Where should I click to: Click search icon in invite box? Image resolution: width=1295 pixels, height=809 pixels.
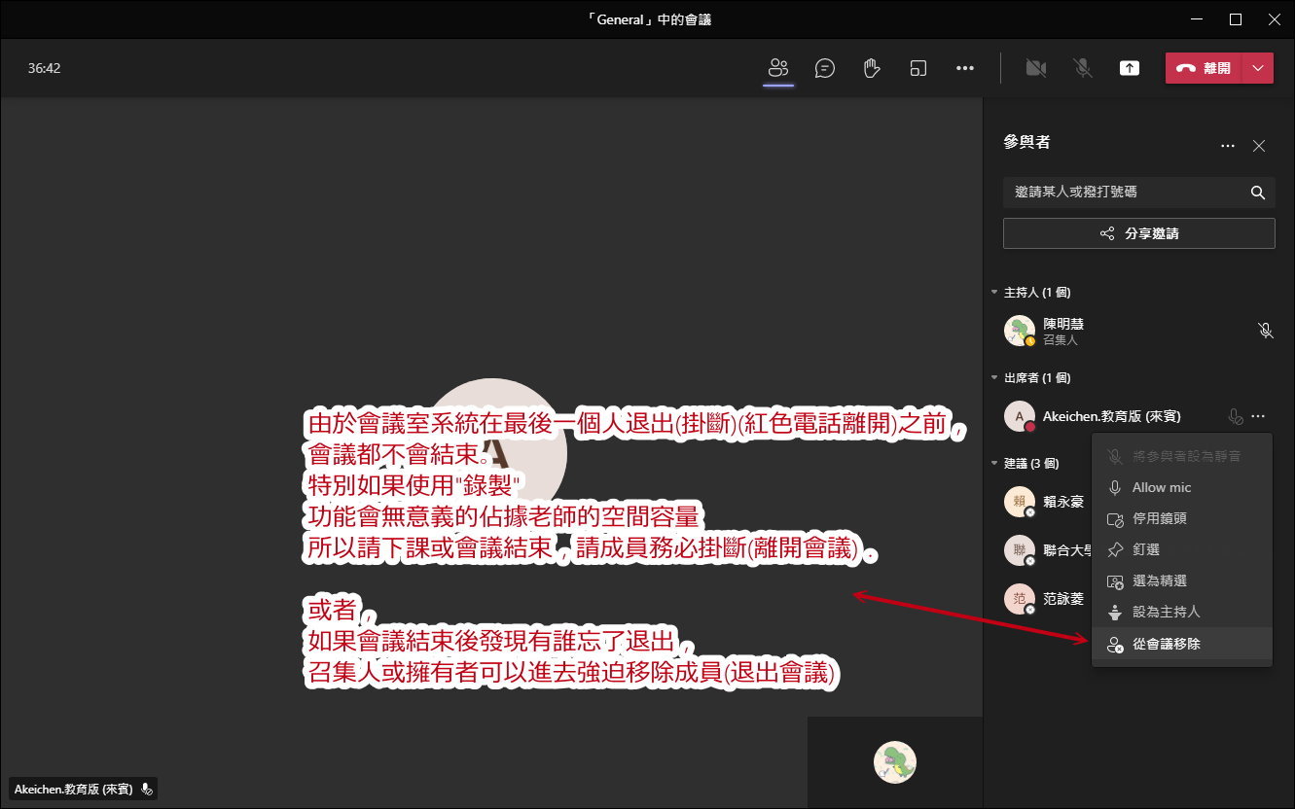(1257, 193)
